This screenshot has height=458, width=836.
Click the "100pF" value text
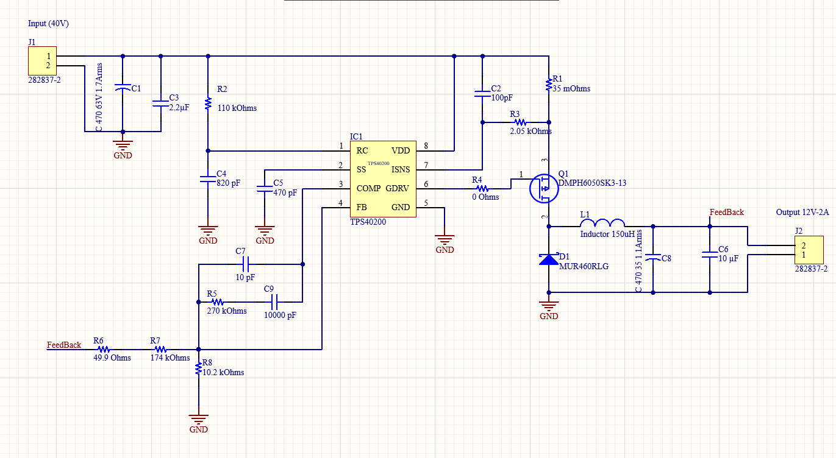(502, 97)
